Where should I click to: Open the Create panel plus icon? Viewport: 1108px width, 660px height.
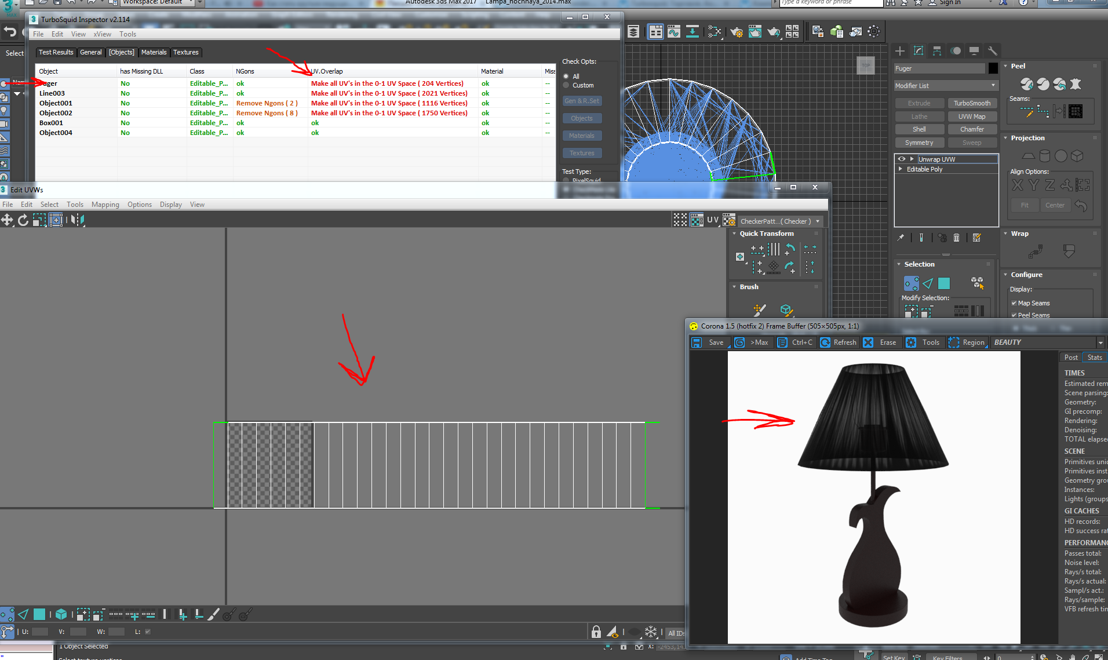tap(900, 51)
